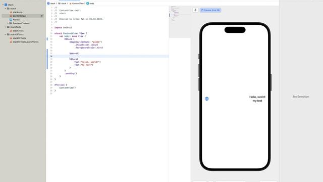Click line number 12 in the gutter

click(51, 39)
